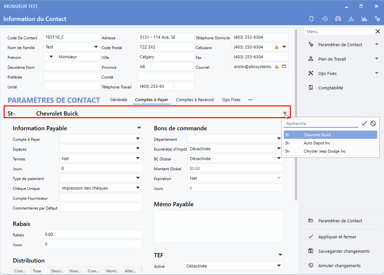Expand Plan de Travail menu chevron
The height and width of the screenshot is (275, 384).
[377, 59]
